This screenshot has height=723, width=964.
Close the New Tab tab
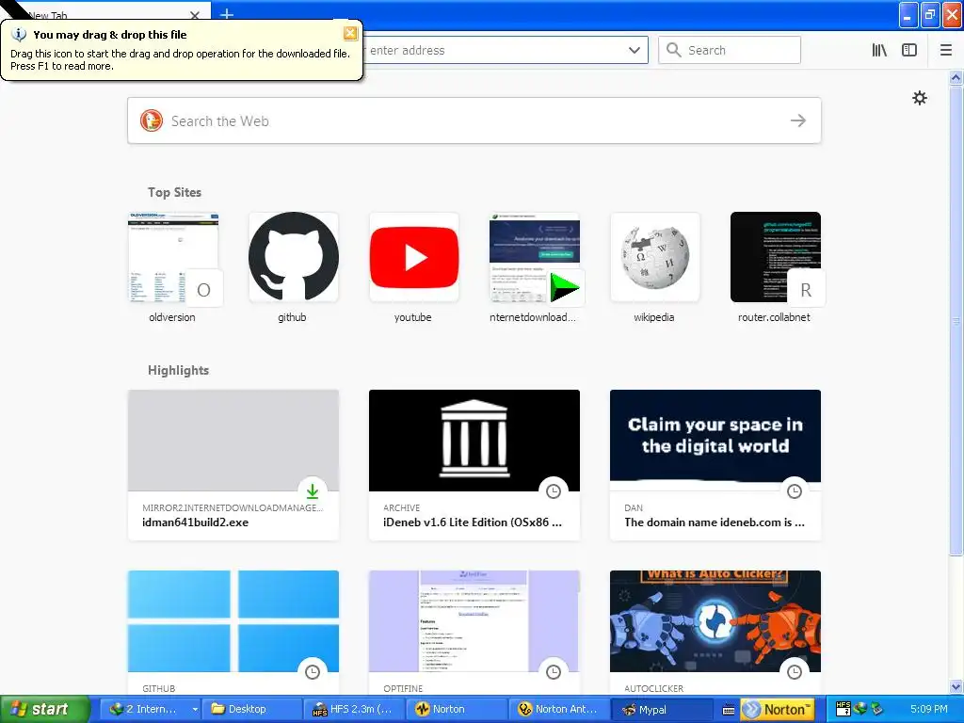coord(194,15)
